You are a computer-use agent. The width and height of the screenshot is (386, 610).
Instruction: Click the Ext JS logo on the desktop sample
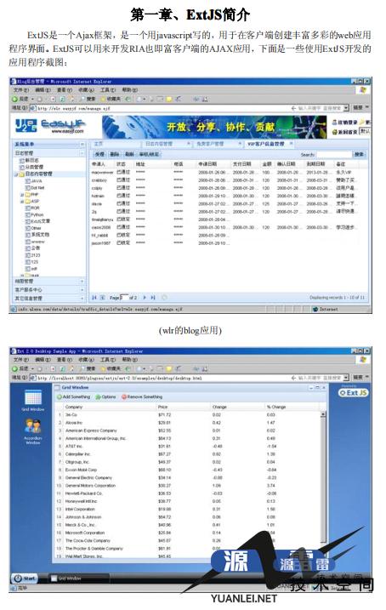point(354,392)
